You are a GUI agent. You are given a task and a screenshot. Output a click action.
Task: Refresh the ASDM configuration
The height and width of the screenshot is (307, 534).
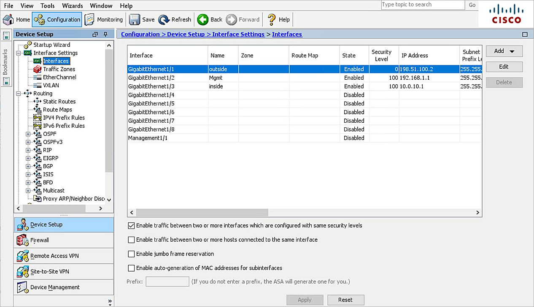[175, 19]
